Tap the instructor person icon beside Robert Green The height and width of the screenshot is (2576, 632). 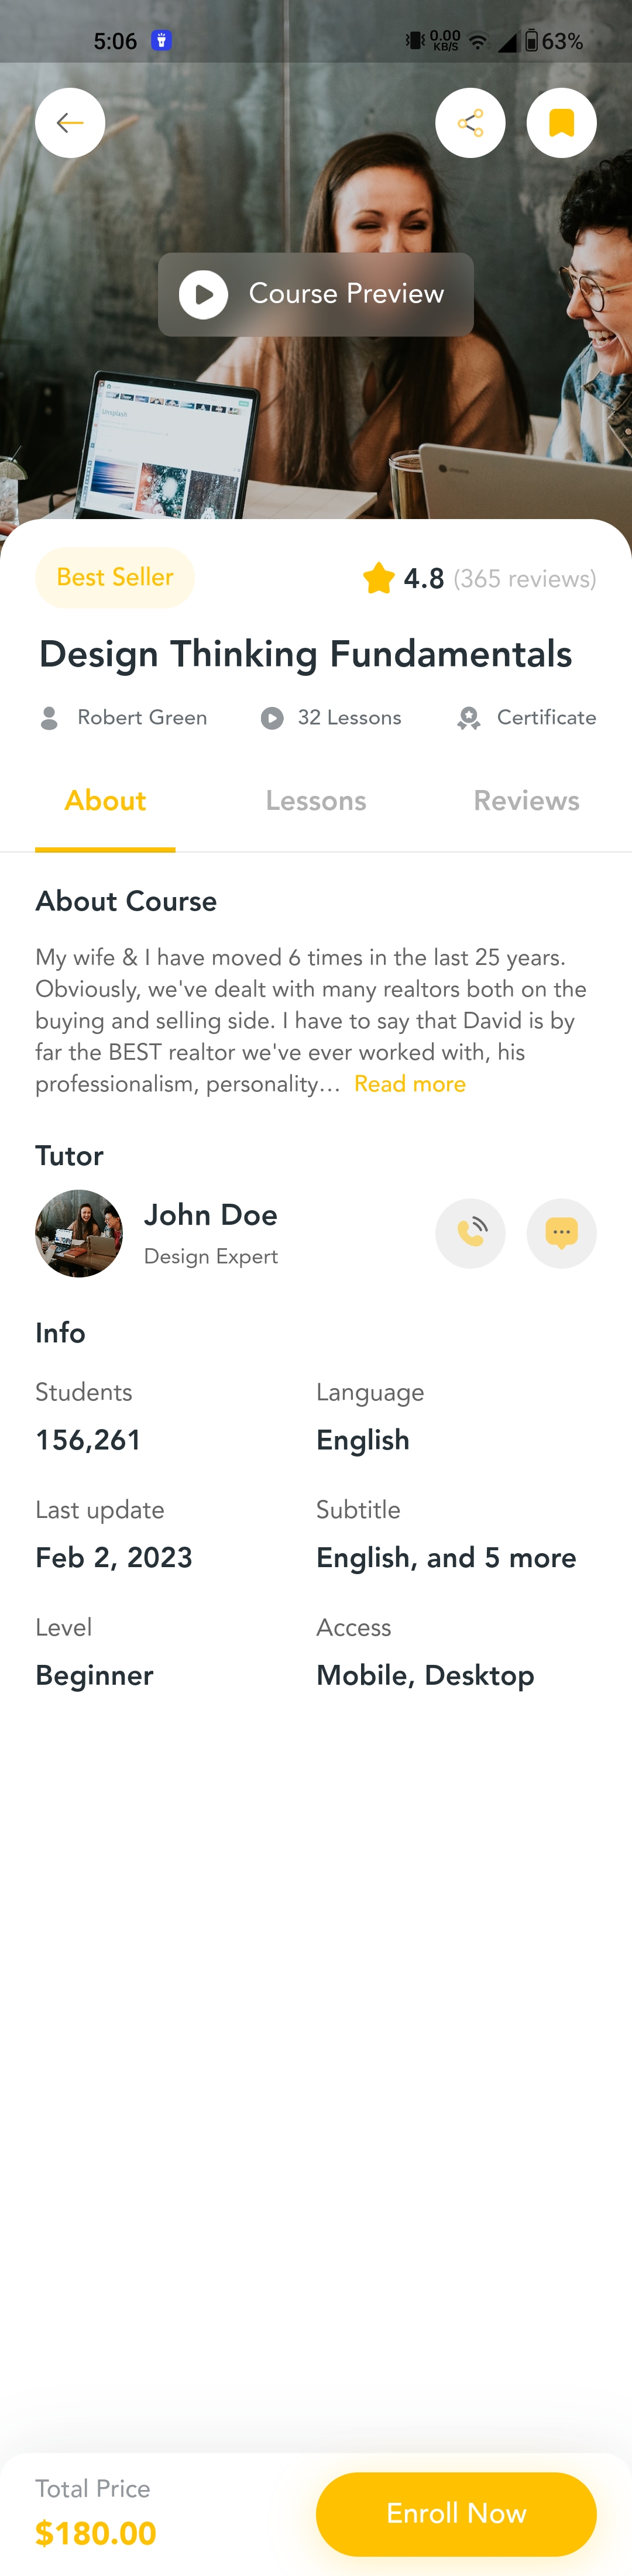point(49,718)
